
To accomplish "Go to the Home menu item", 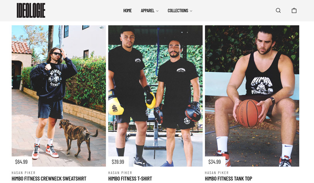I will (x=127, y=10).
